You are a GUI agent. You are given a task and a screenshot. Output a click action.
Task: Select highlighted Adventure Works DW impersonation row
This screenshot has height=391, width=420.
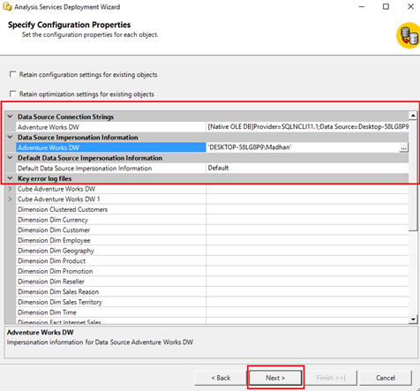tap(111, 147)
